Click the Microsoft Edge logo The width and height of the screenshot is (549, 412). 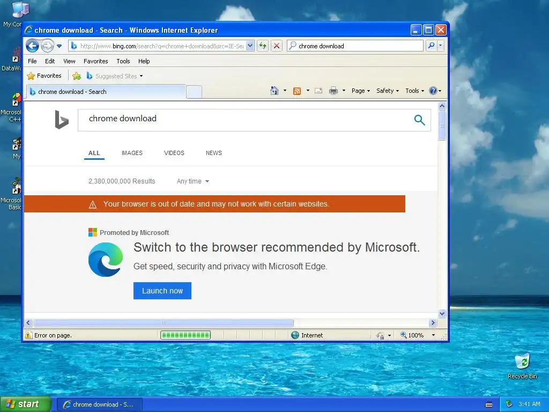pyautogui.click(x=106, y=260)
